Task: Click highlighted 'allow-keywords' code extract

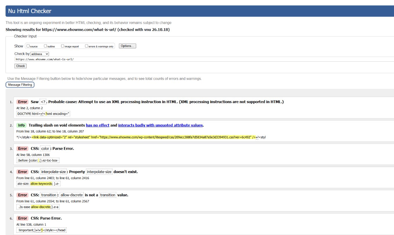Action: coord(41,184)
